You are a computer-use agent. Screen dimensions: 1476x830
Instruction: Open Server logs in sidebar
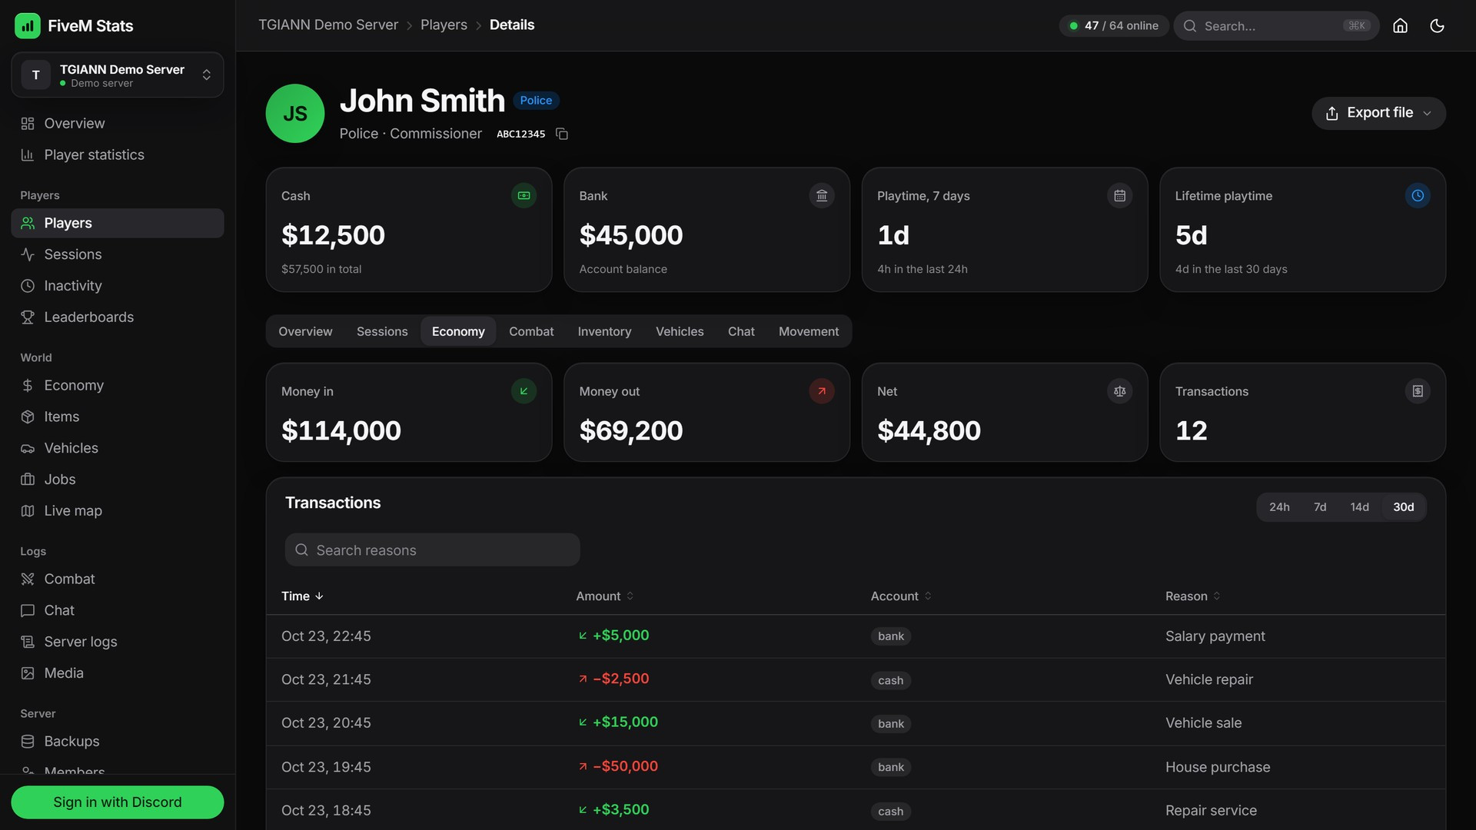[x=118, y=641]
